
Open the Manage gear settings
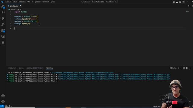(x=3, y=102)
